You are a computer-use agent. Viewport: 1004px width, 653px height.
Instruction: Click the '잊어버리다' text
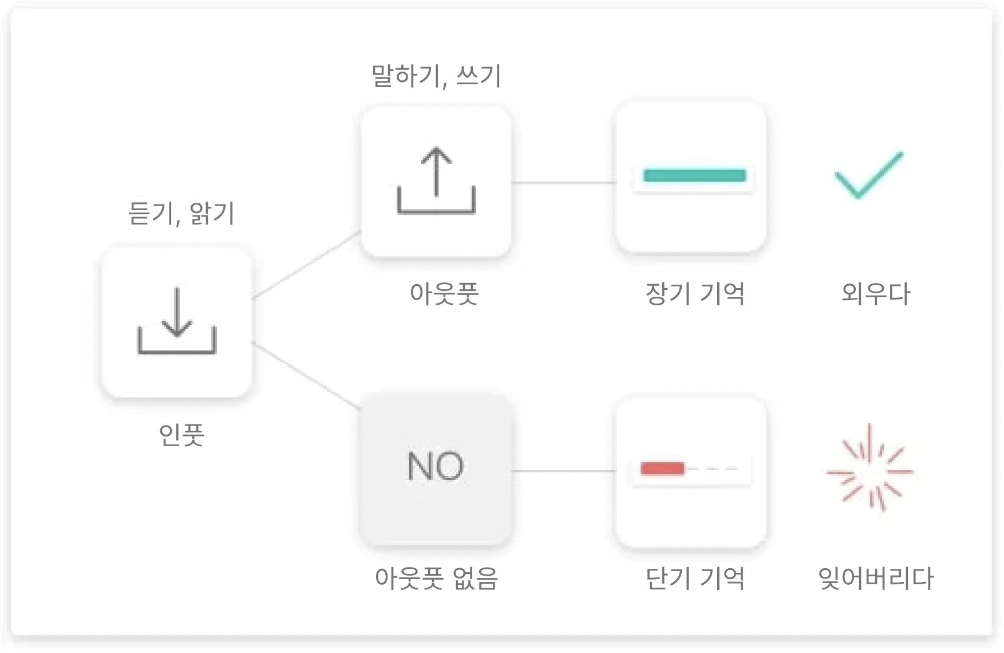pos(876,578)
